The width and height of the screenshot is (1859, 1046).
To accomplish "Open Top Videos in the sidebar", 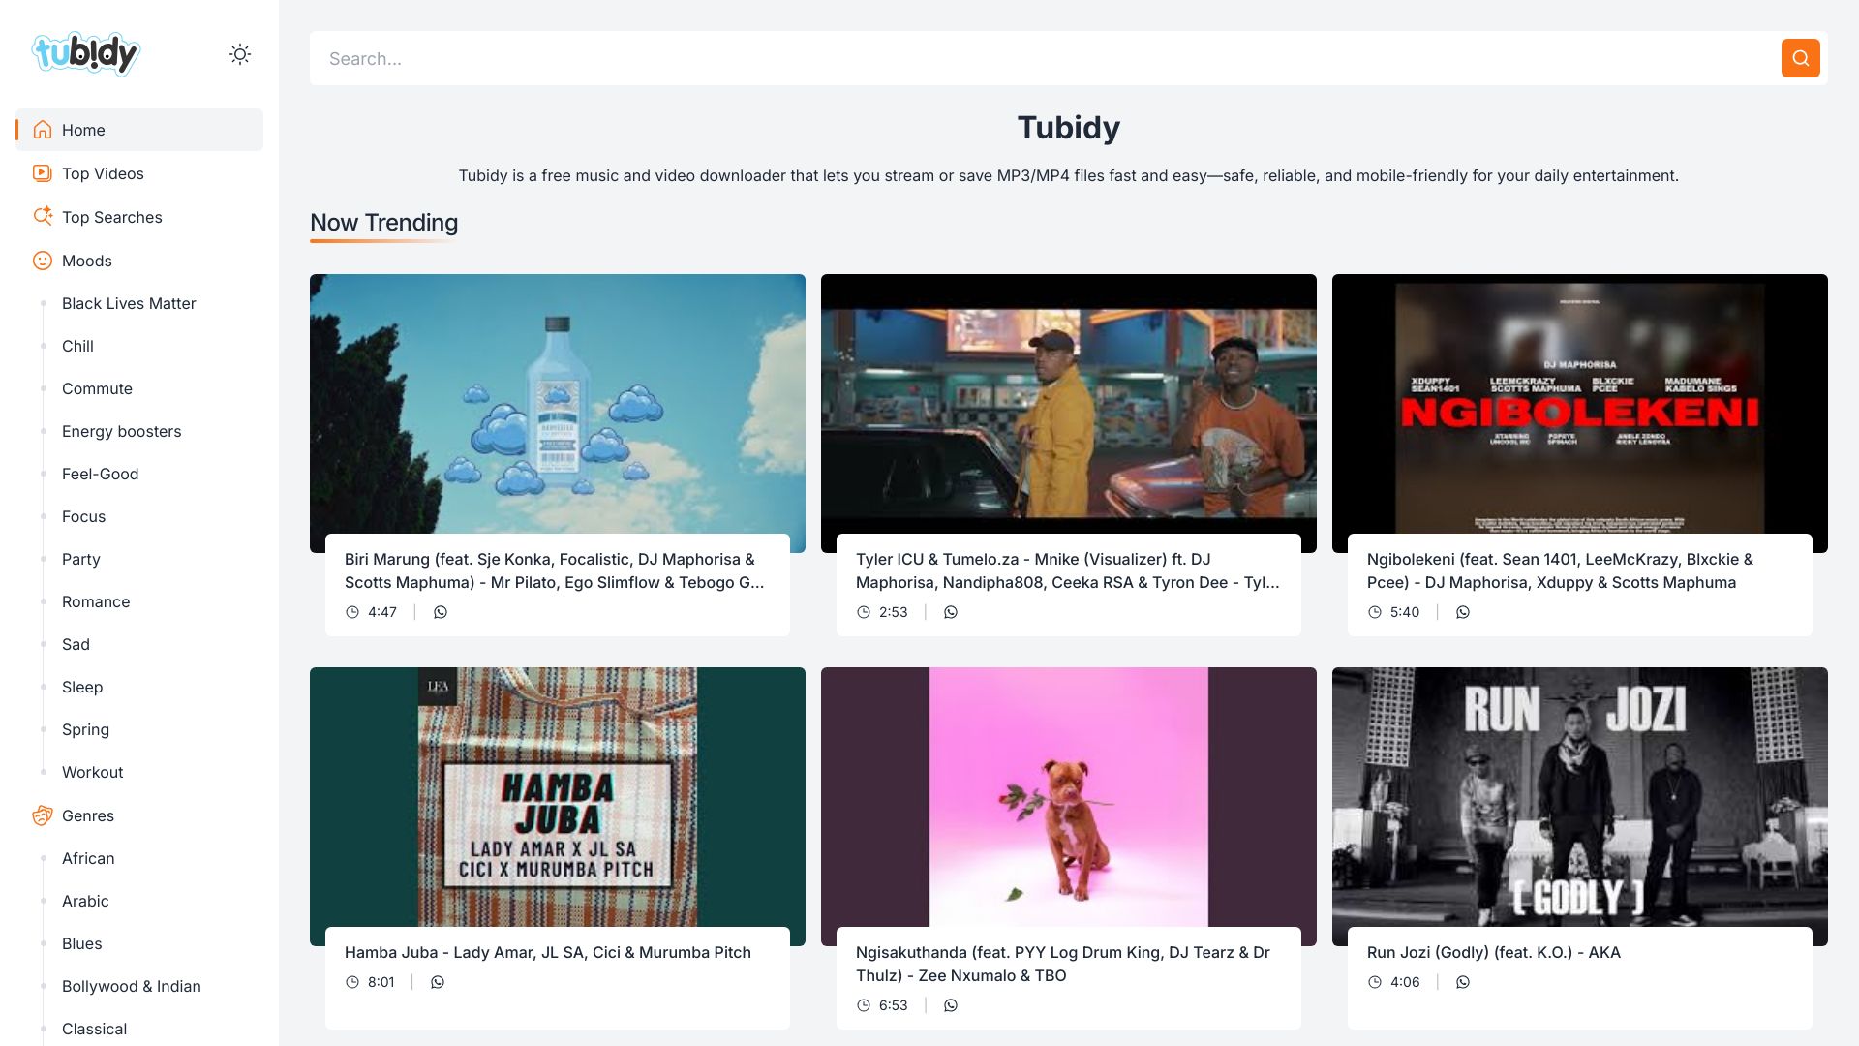I will point(139,173).
